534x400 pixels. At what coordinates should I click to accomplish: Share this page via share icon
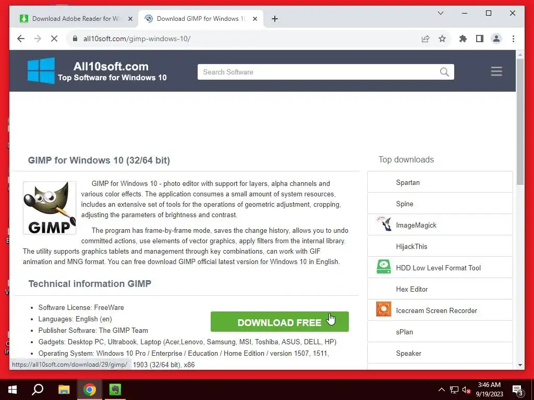[426, 39]
